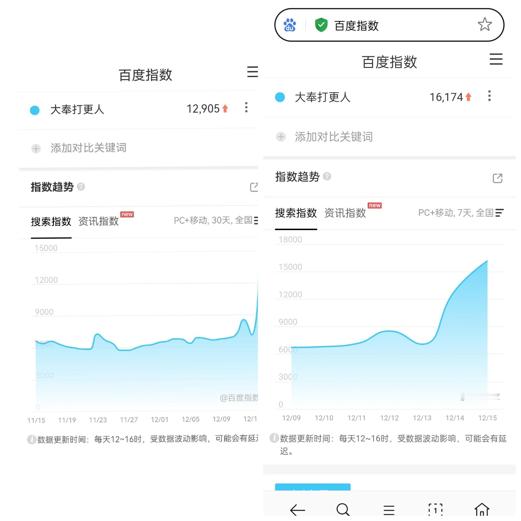
Task: Click the 百度指数 page title in the left screenshot
Action: click(x=145, y=75)
